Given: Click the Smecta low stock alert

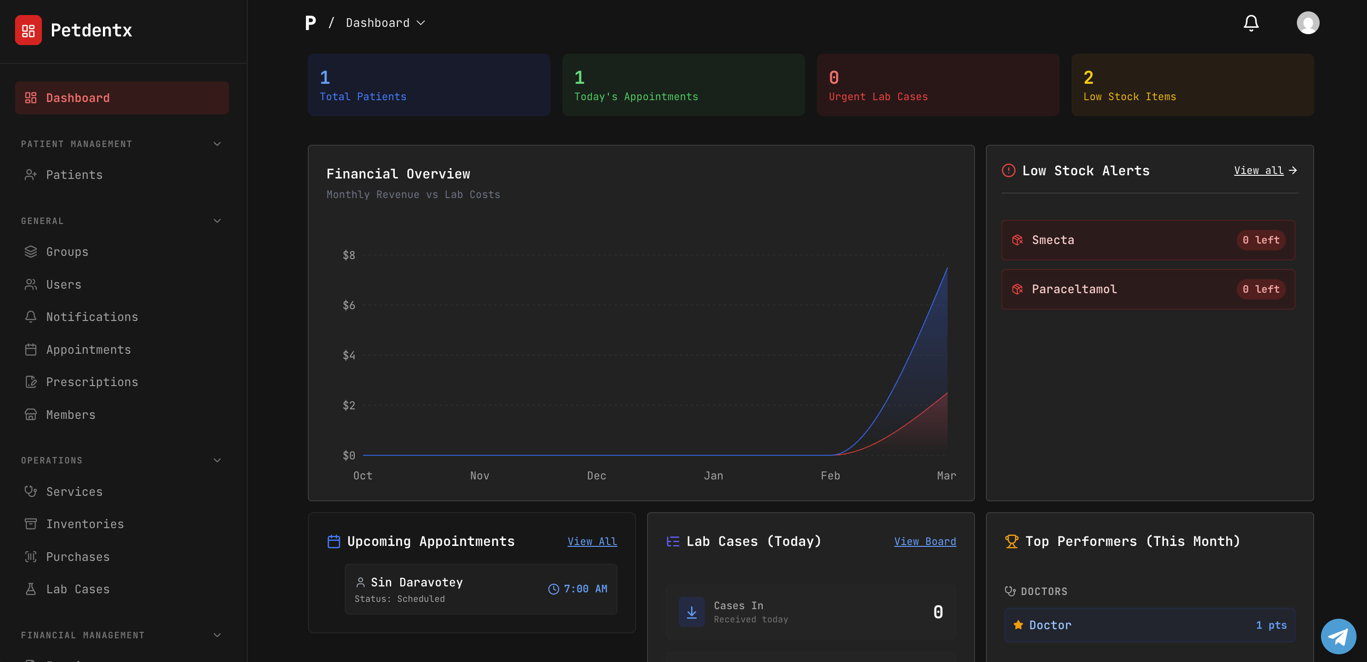Looking at the screenshot, I should [x=1148, y=240].
